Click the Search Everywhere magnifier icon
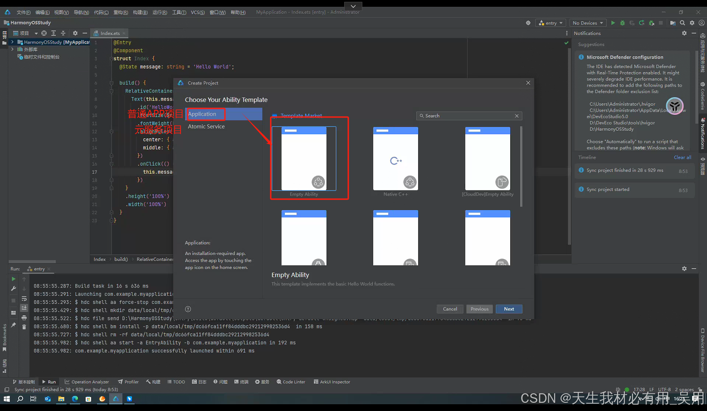The width and height of the screenshot is (707, 411). tap(682, 23)
